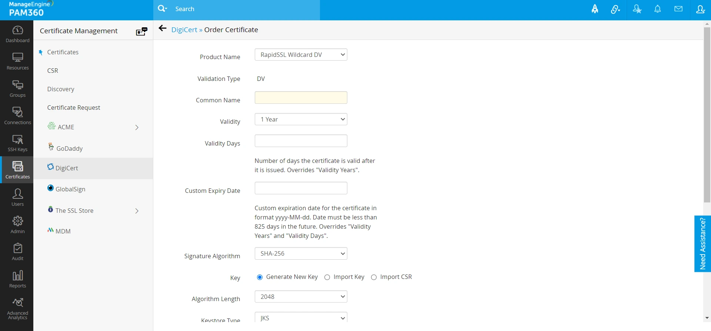This screenshot has width=711, height=331.
Task: Open the Need Assistance side tab
Action: pyautogui.click(x=702, y=244)
